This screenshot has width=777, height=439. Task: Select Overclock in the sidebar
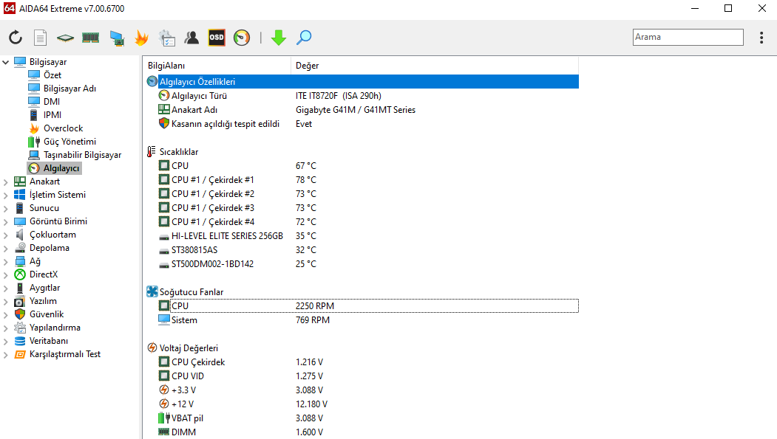[63, 128]
